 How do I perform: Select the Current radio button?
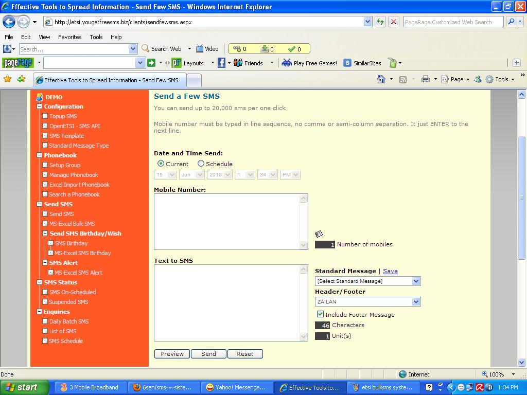click(x=161, y=164)
